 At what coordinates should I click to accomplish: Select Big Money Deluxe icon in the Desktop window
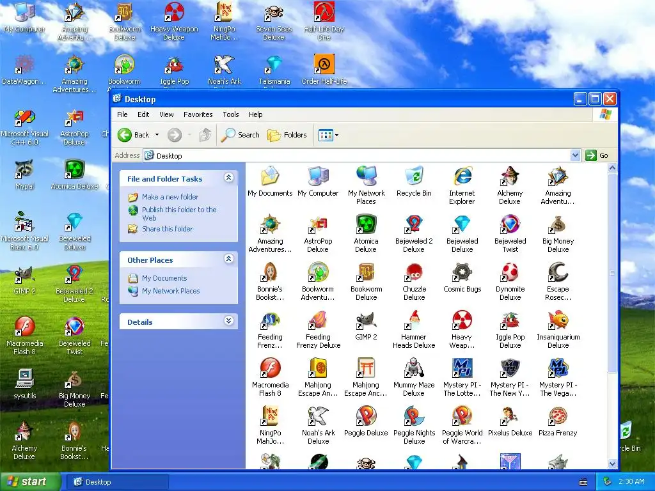[x=558, y=225]
